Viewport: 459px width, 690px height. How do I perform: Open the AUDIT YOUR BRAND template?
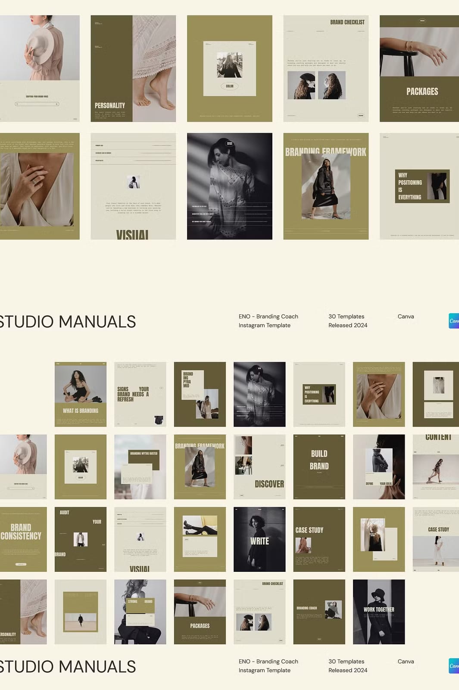click(80, 539)
